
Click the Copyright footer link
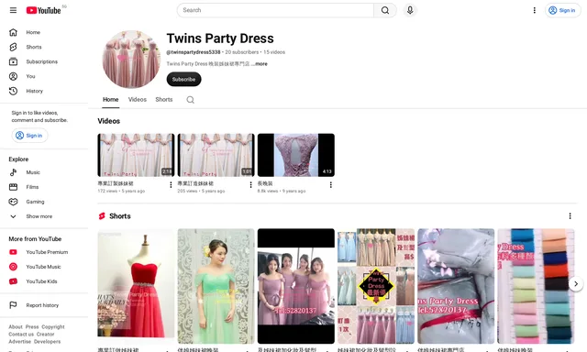53,327
